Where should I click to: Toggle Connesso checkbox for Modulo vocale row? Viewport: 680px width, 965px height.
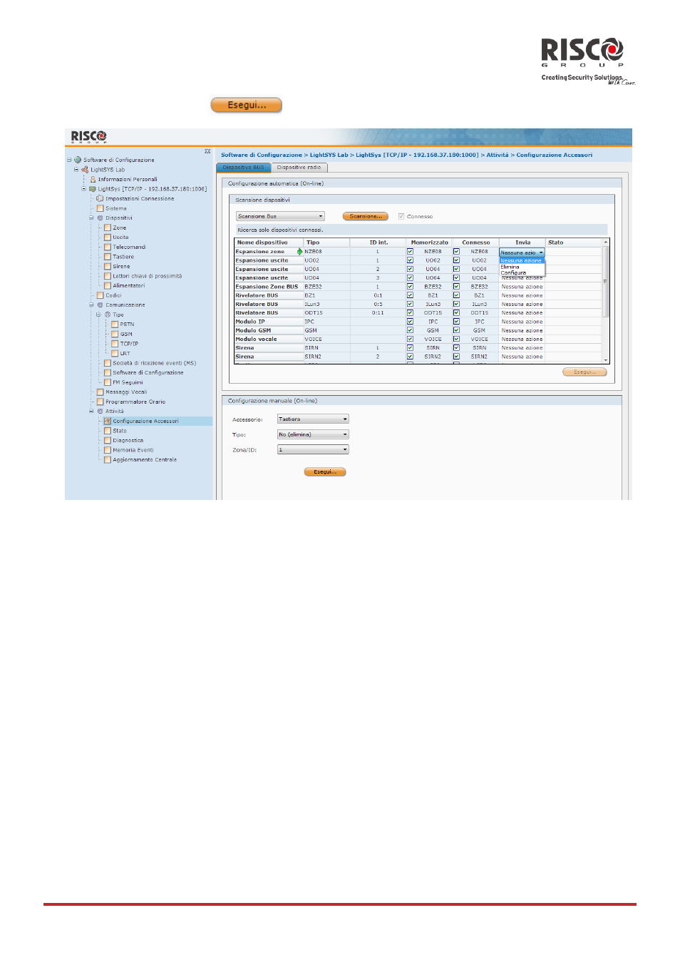(456, 339)
